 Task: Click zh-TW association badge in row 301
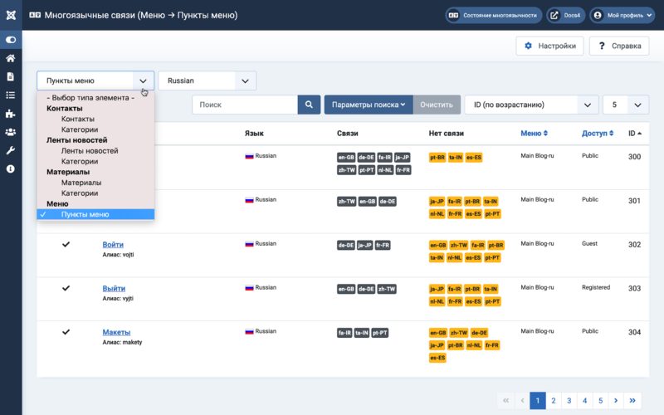(x=346, y=202)
